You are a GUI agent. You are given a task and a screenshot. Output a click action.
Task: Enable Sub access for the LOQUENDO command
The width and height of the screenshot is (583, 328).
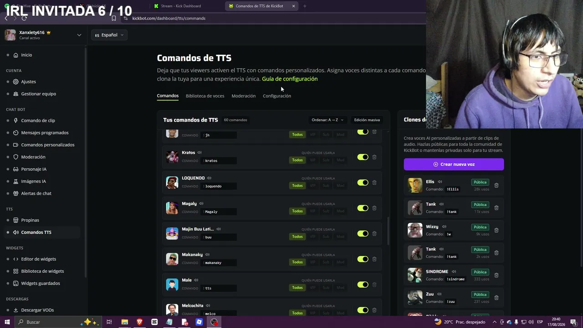point(326,186)
